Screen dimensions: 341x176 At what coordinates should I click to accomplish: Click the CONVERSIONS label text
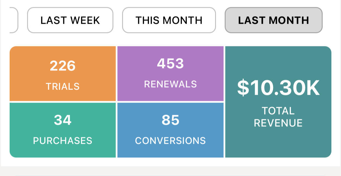tap(170, 141)
